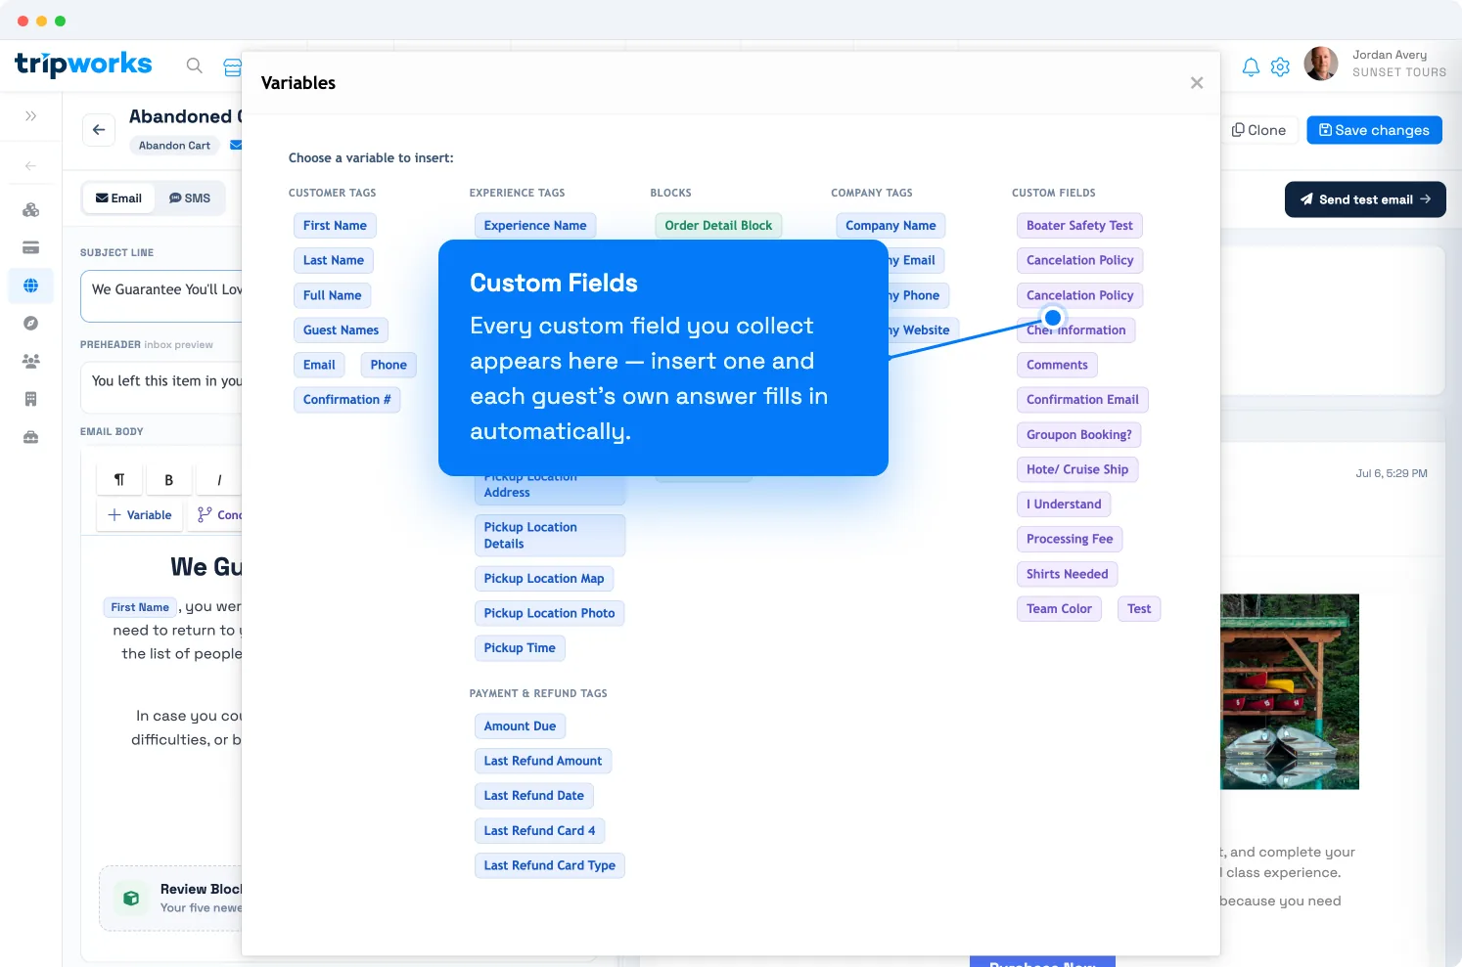
Task: Open the settings gear icon
Action: point(1280,66)
